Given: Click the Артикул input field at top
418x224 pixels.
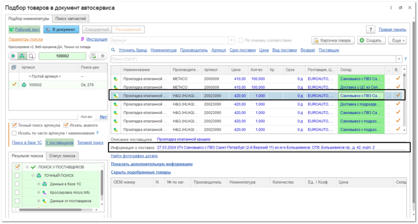Looking at the screenshot, I should tap(170, 40).
